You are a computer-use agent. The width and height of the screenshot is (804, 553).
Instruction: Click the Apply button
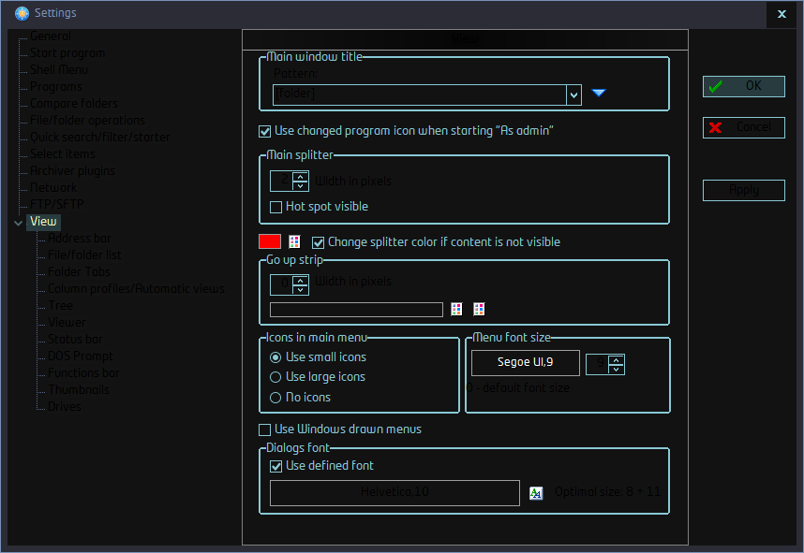coord(743,190)
